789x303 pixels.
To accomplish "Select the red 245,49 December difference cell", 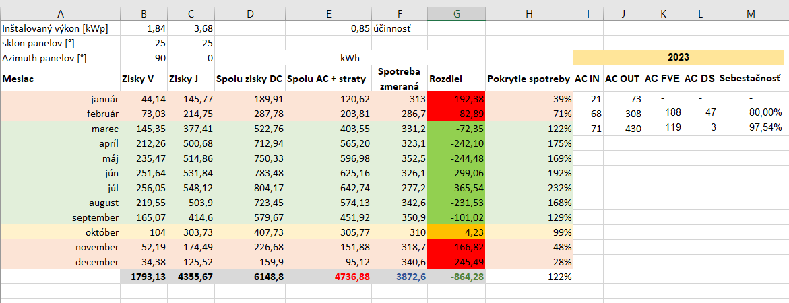I will pos(456,262).
